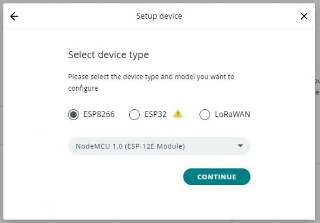The width and height of the screenshot is (320, 223).
Task: Click the partially hidden text behind dialog
Action: click(317, 86)
